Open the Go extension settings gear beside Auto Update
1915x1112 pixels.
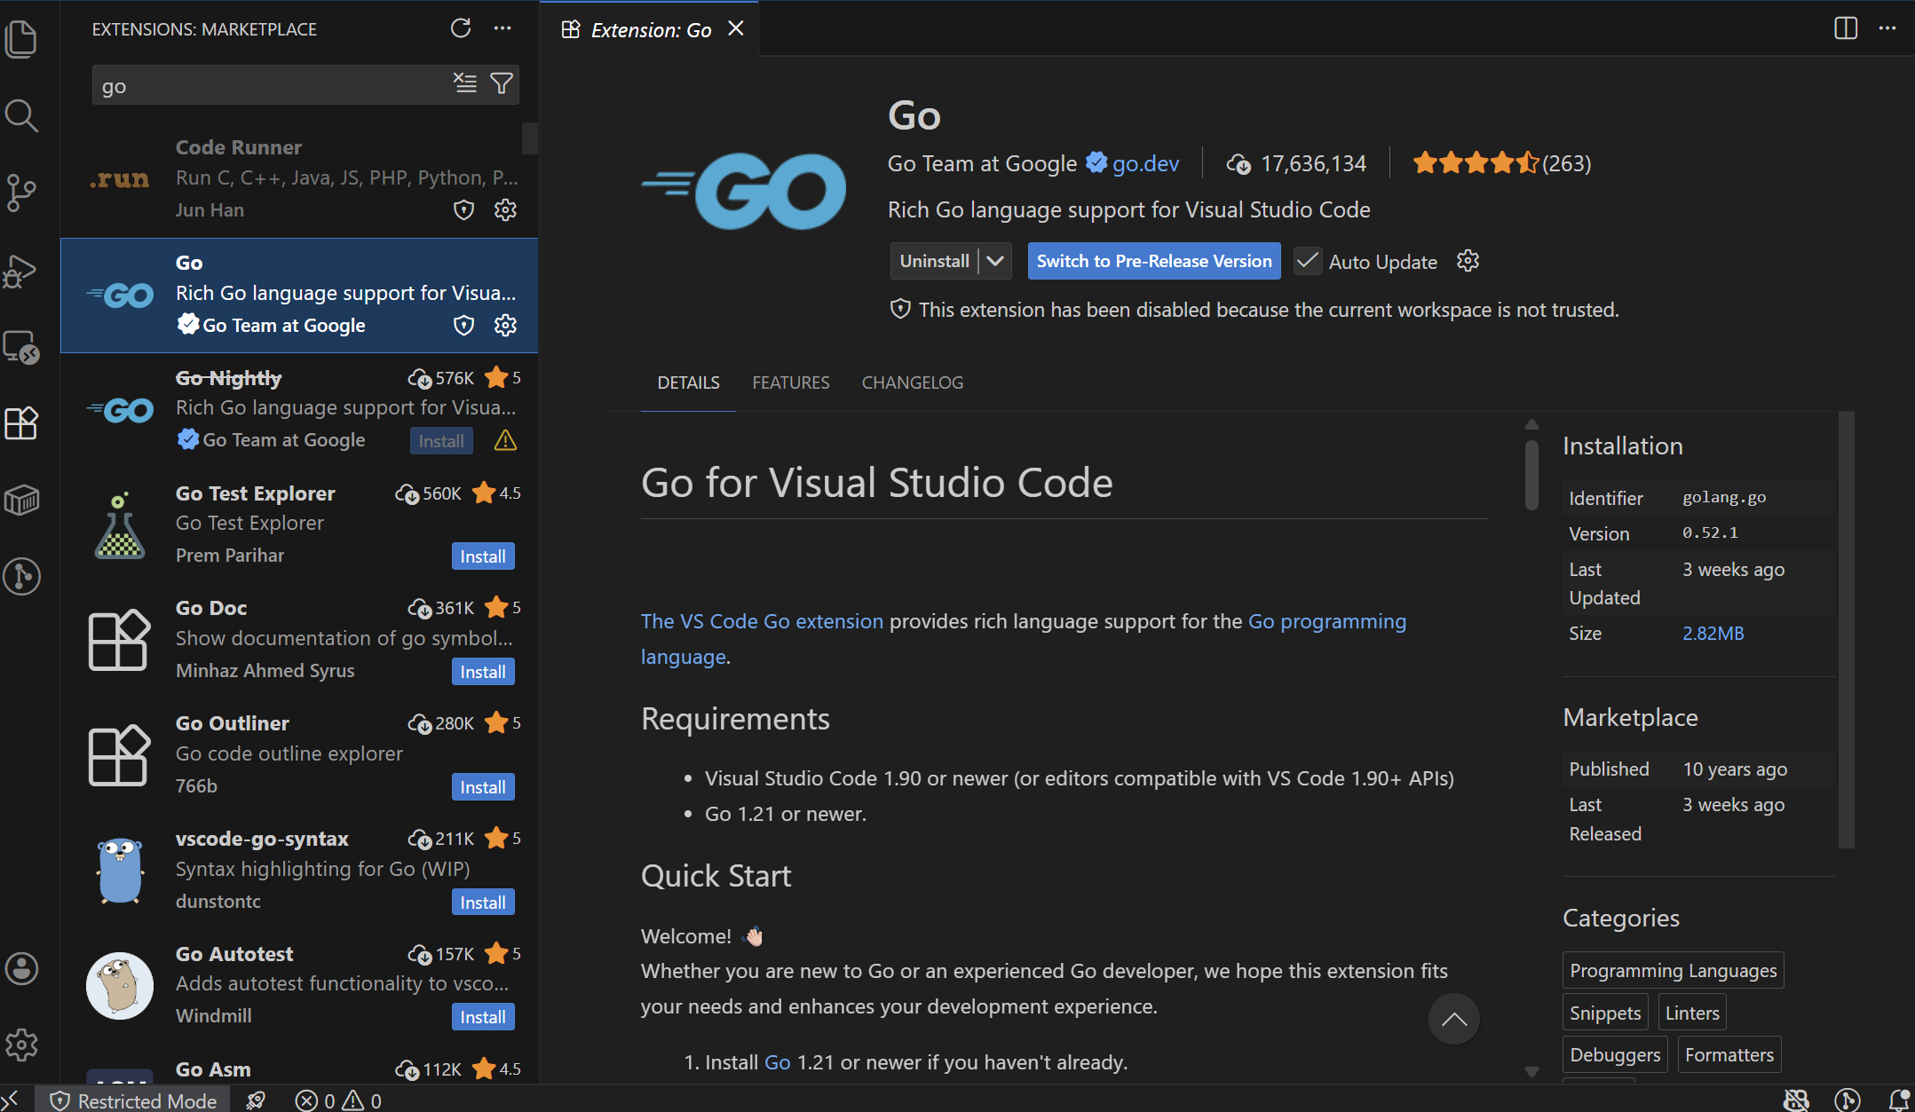pyautogui.click(x=1467, y=260)
